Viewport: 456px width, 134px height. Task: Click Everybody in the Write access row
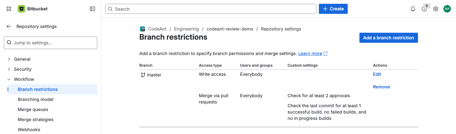pos(251,74)
